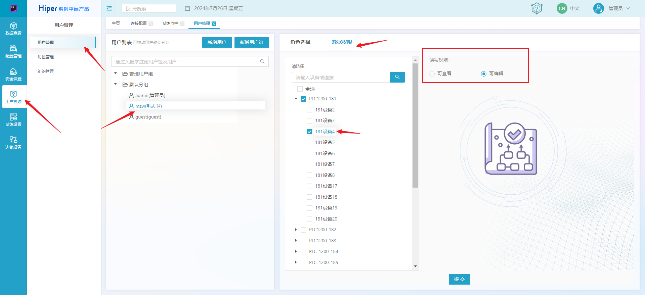
Task: Check the 181设备20 checkbox
Action: coord(309,219)
